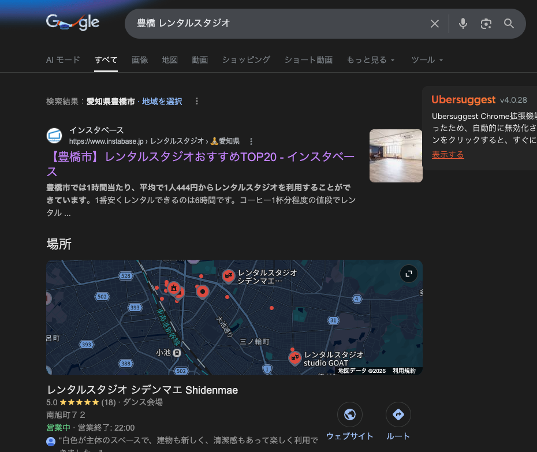537x452 pixels.
Task: Click the studio room thumbnail image
Action: (x=396, y=156)
